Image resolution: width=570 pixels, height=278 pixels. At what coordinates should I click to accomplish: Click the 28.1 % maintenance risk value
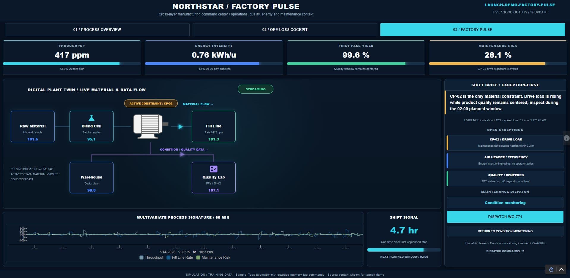pyautogui.click(x=498, y=55)
